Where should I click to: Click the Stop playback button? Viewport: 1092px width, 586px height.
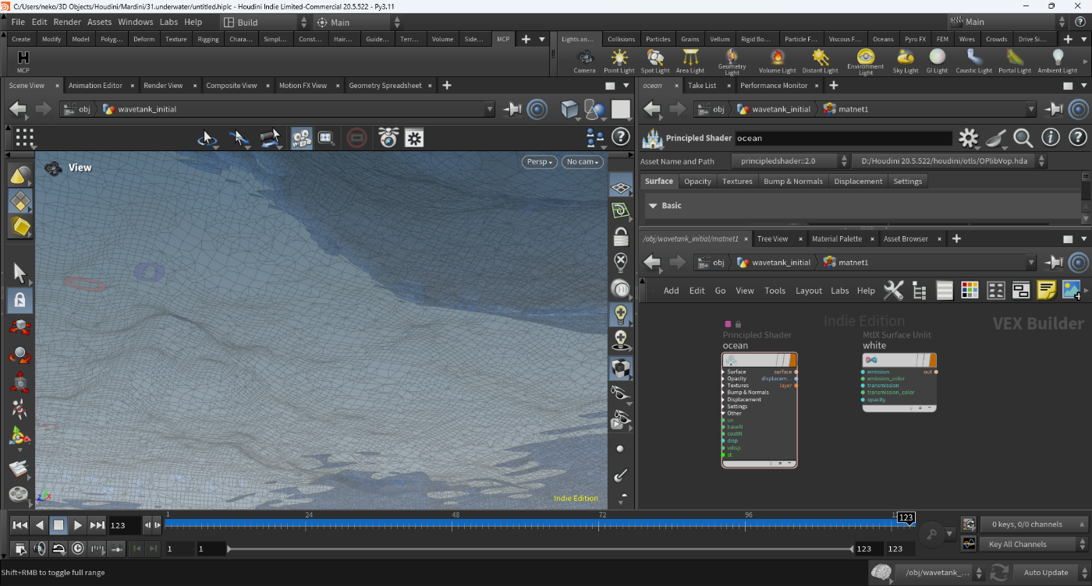click(58, 525)
